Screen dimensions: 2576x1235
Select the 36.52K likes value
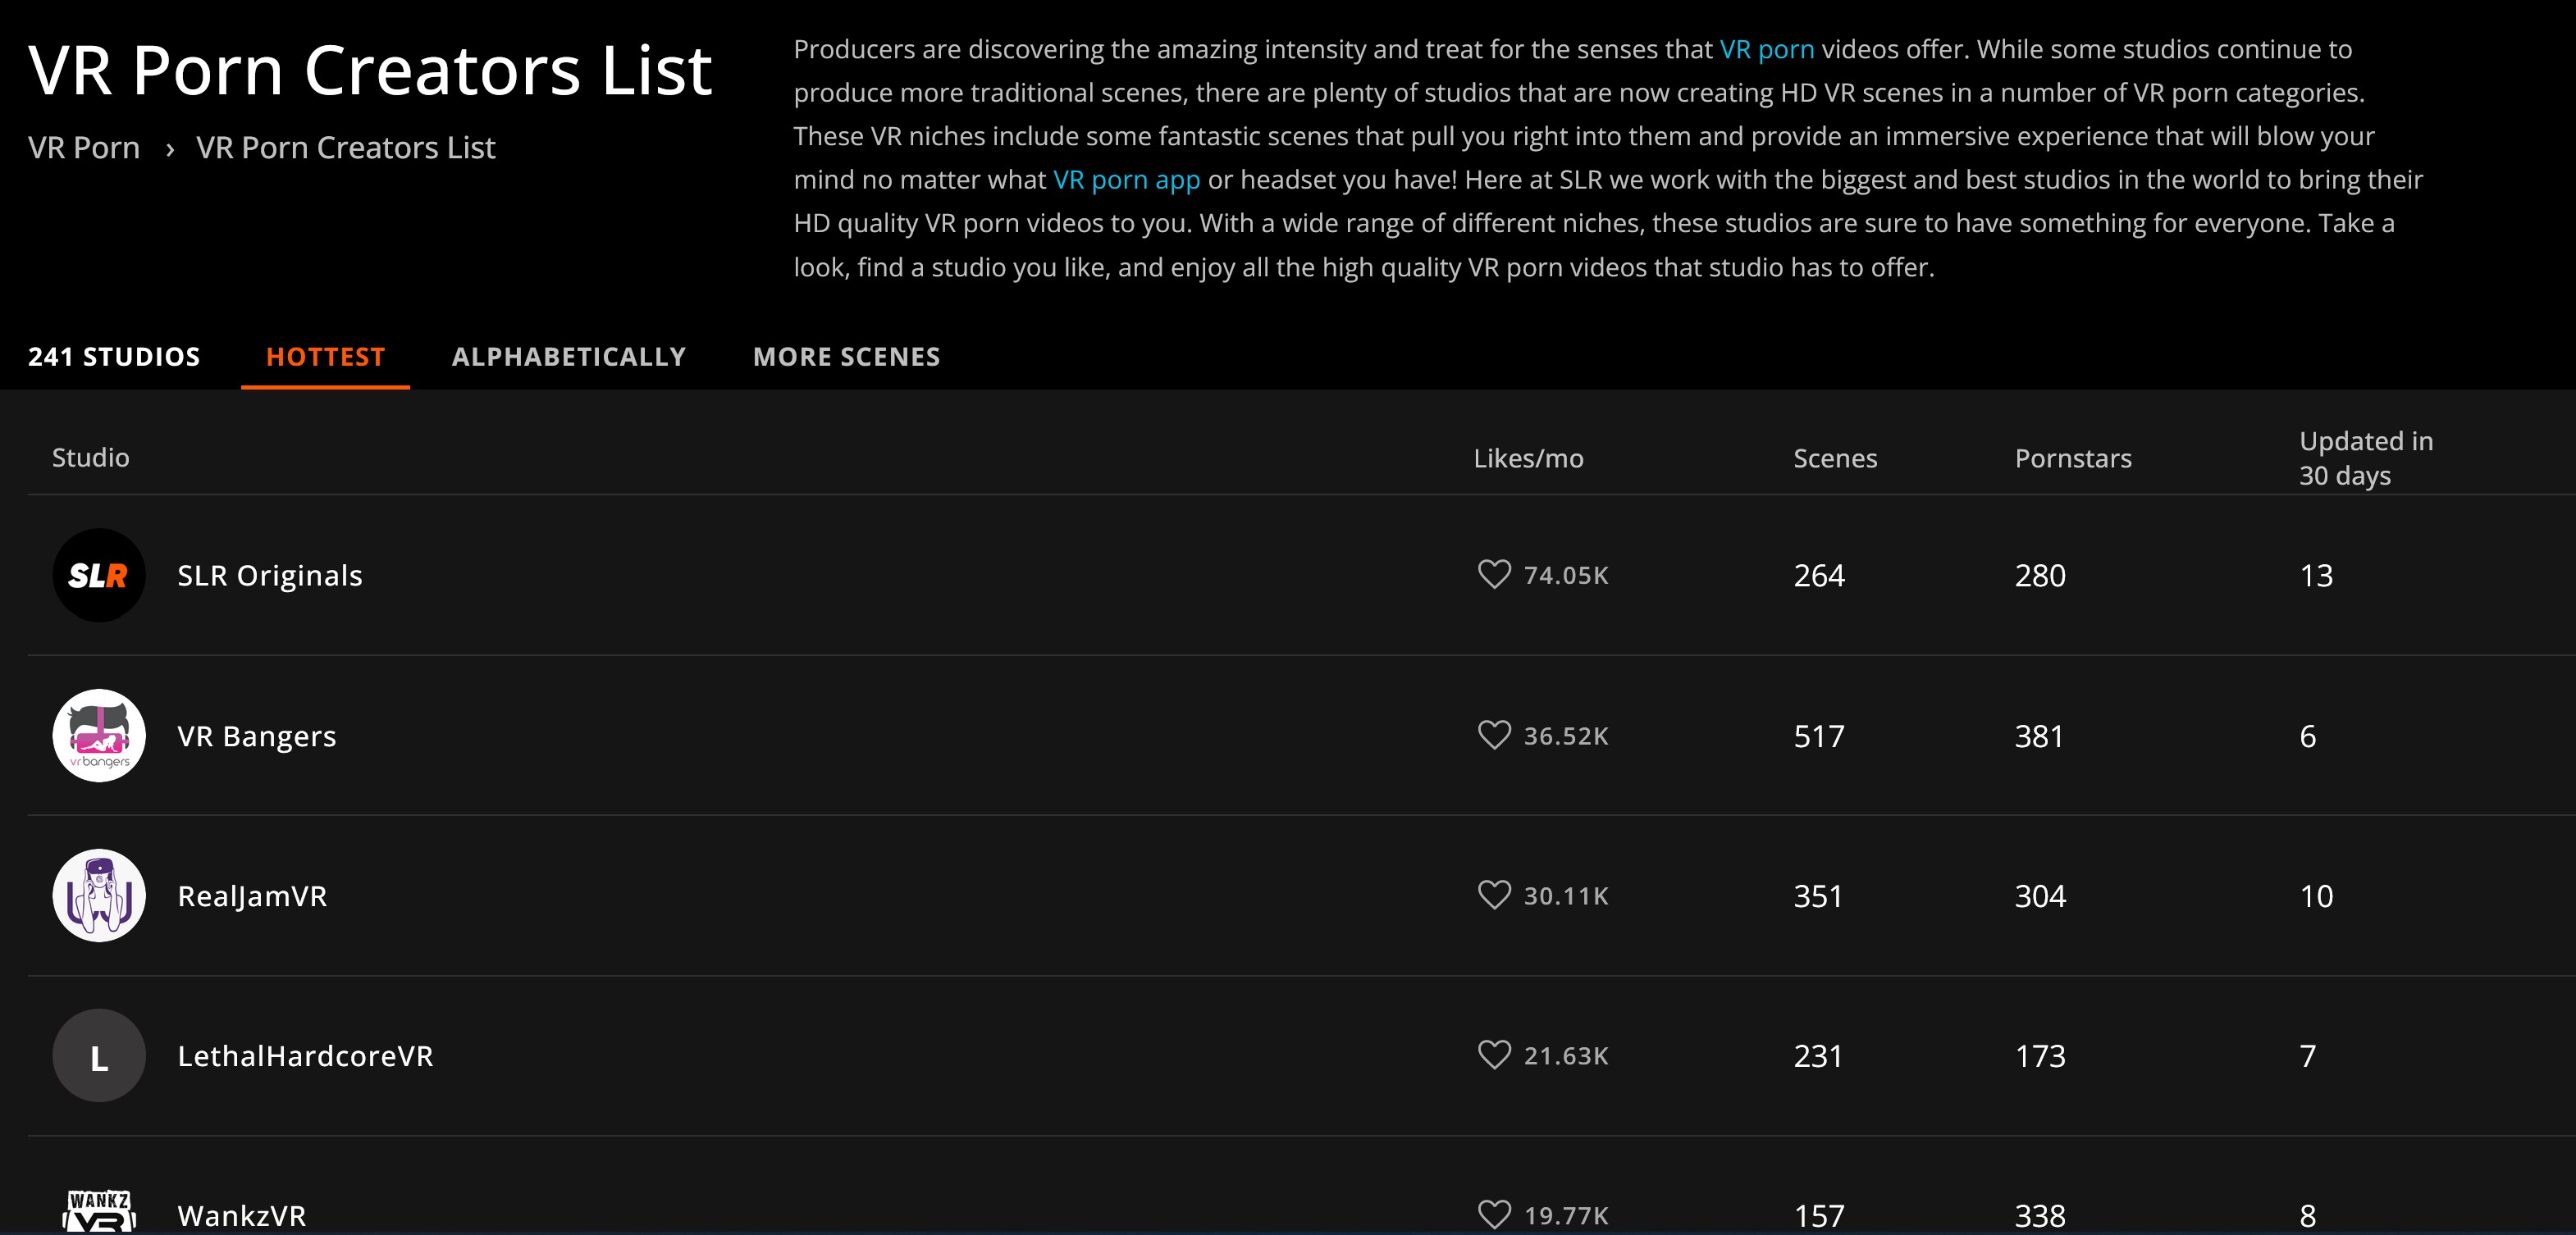pos(1566,736)
